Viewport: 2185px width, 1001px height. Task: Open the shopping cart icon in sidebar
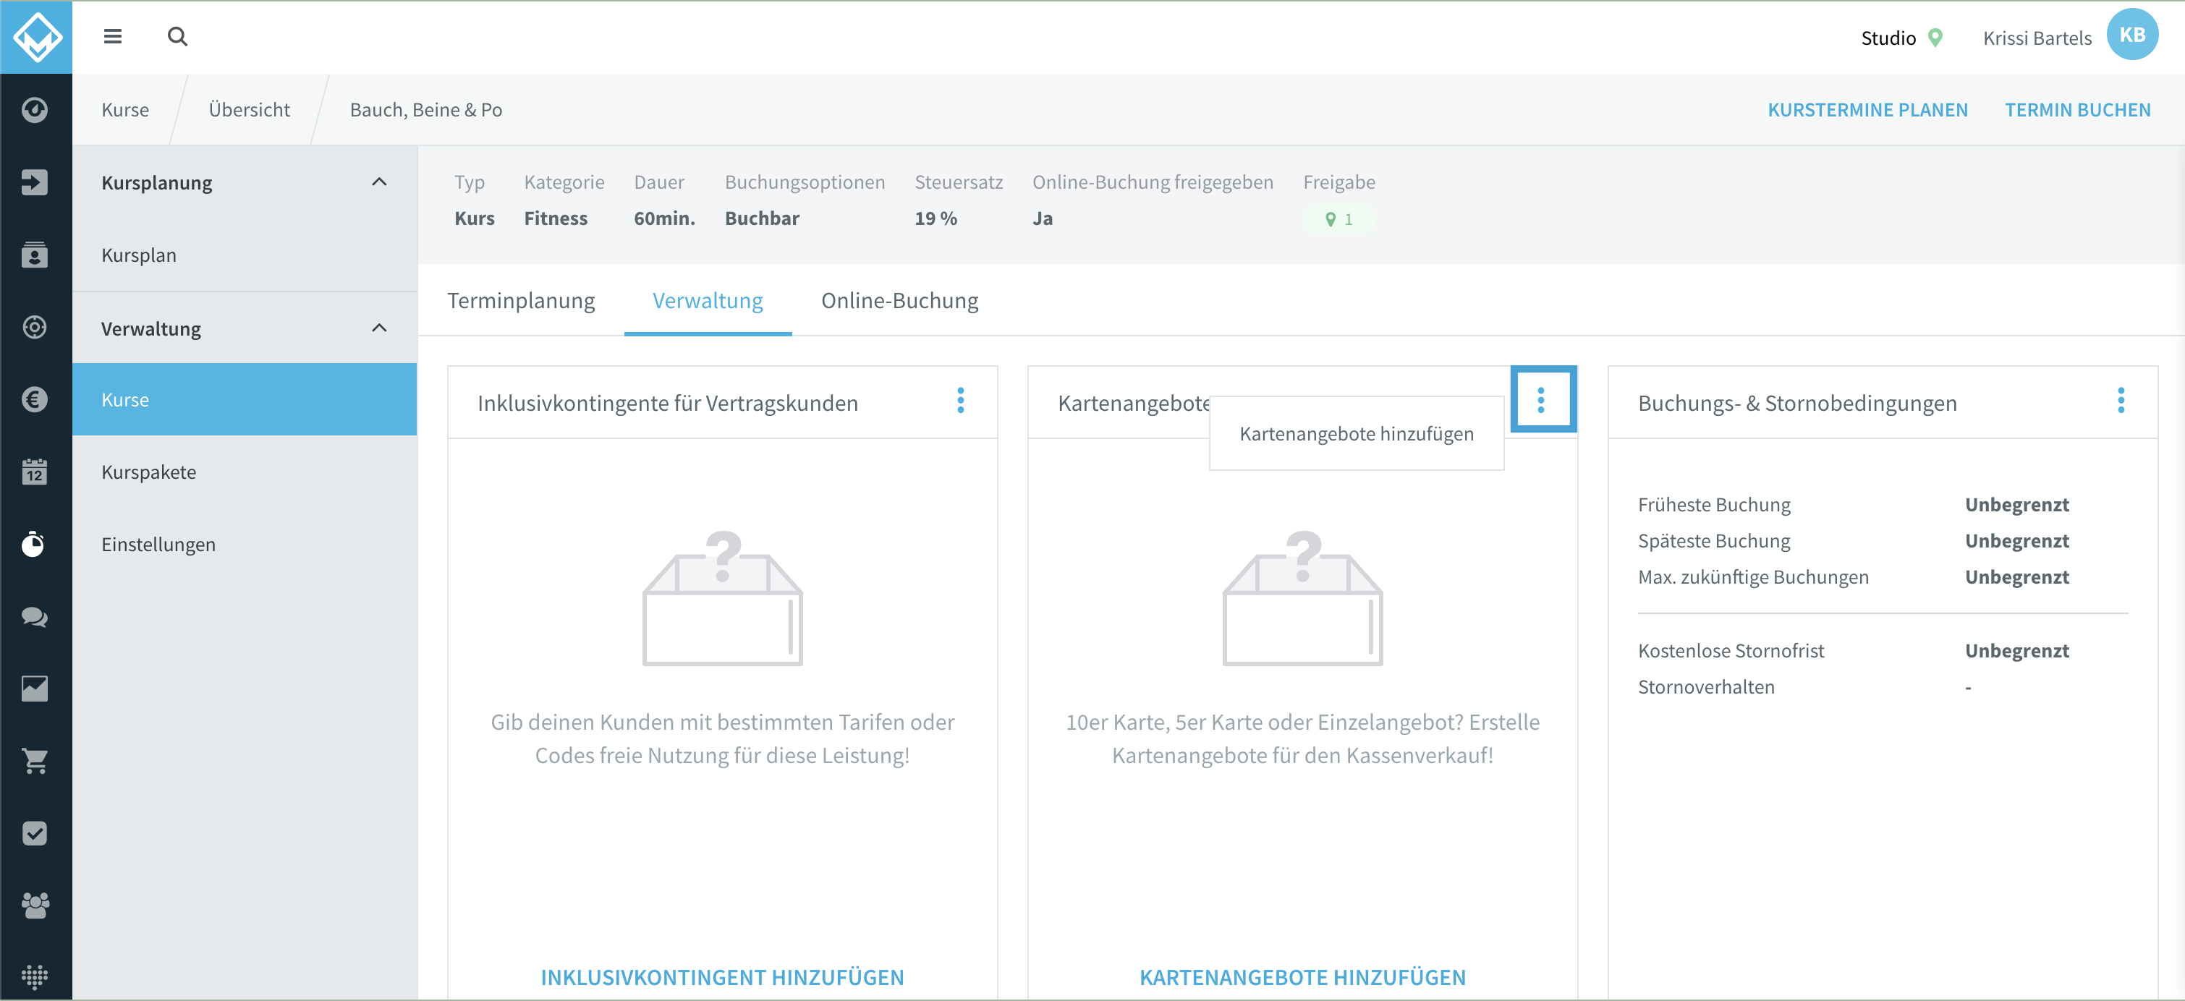[x=35, y=761]
